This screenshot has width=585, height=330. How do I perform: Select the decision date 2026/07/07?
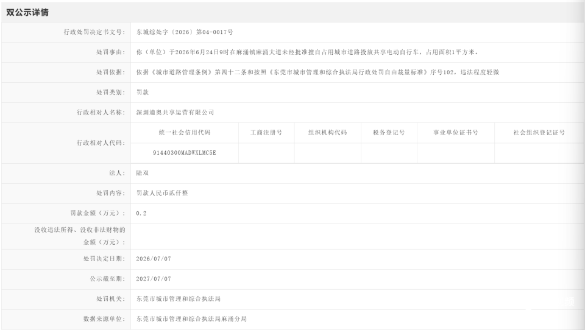pyautogui.click(x=154, y=259)
